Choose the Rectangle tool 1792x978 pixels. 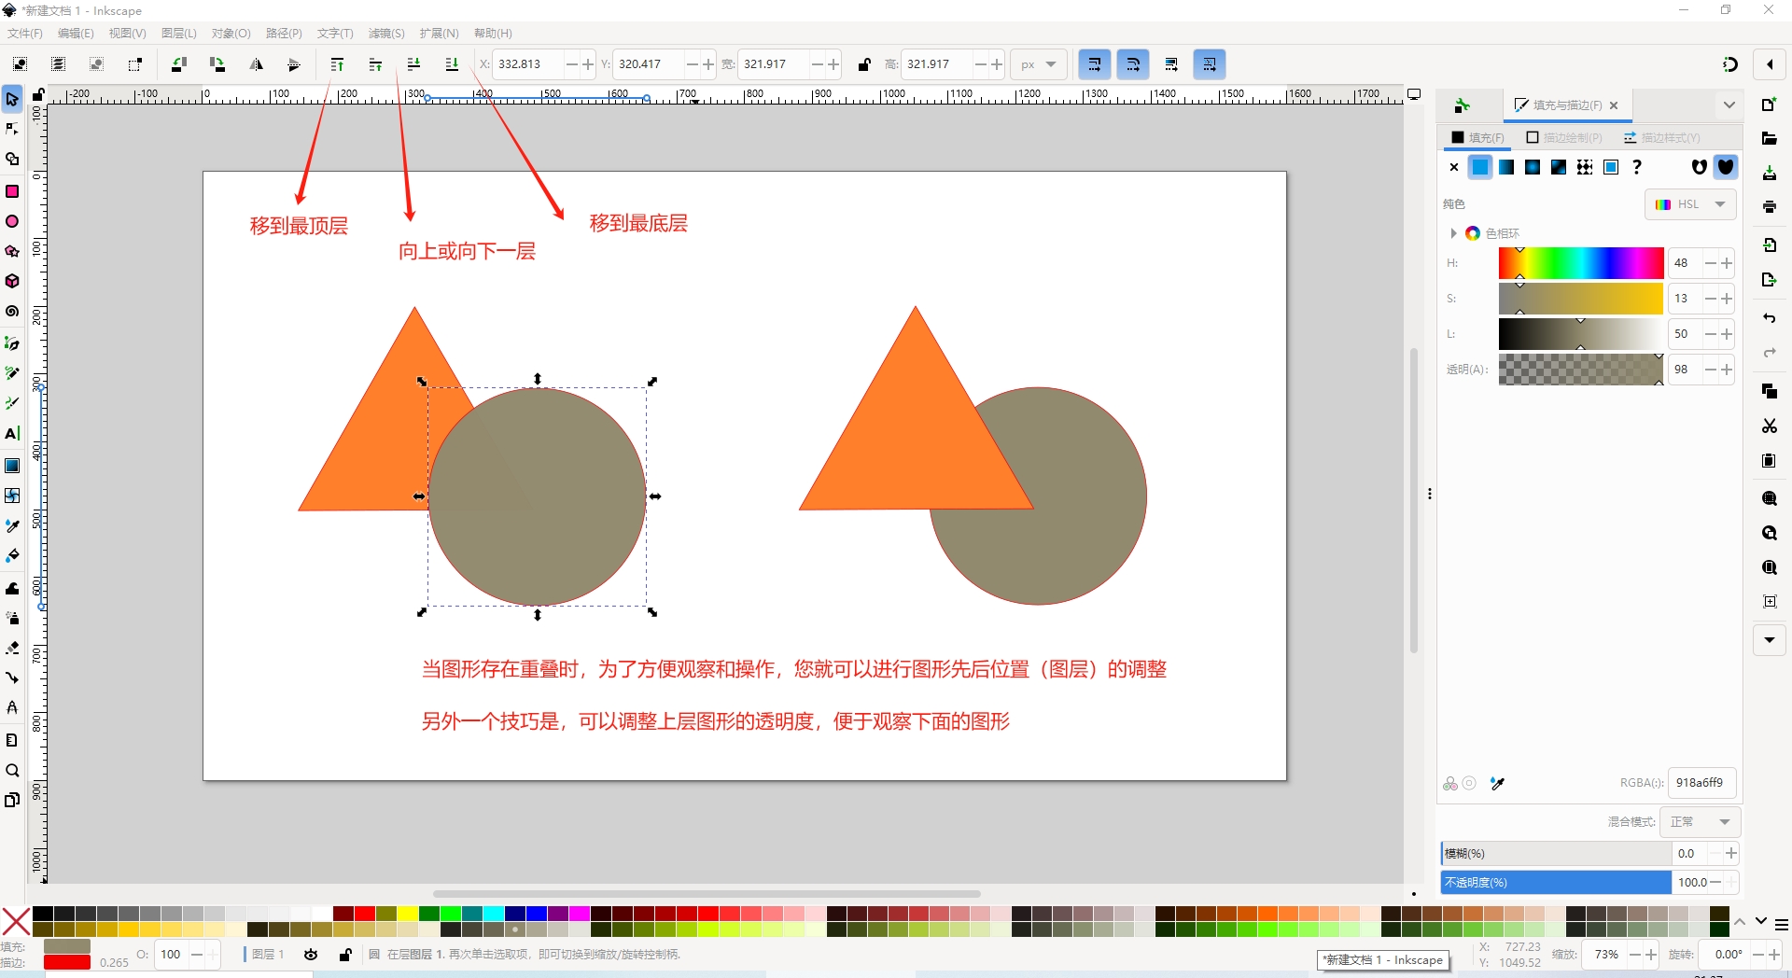point(12,191)
